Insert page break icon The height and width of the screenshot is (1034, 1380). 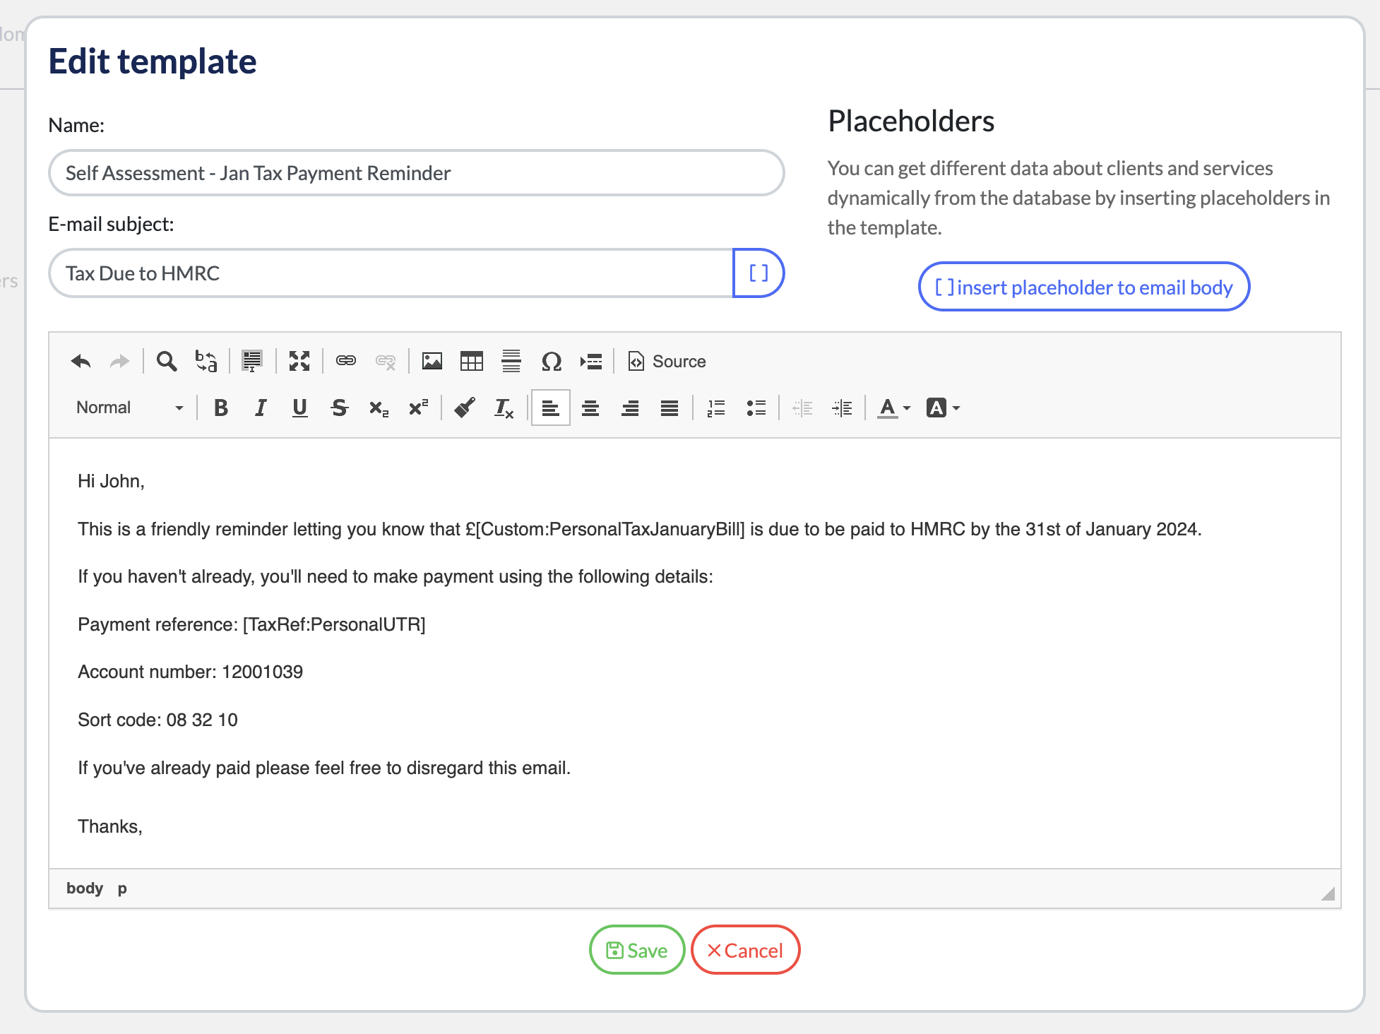[590, 362]
